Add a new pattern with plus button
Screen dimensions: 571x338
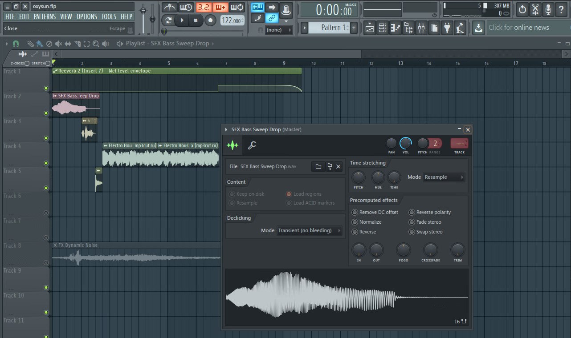coord(354,28)
